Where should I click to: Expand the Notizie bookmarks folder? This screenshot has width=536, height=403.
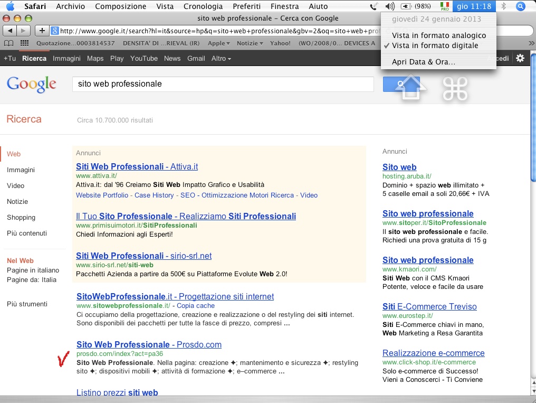coord(250,43)
